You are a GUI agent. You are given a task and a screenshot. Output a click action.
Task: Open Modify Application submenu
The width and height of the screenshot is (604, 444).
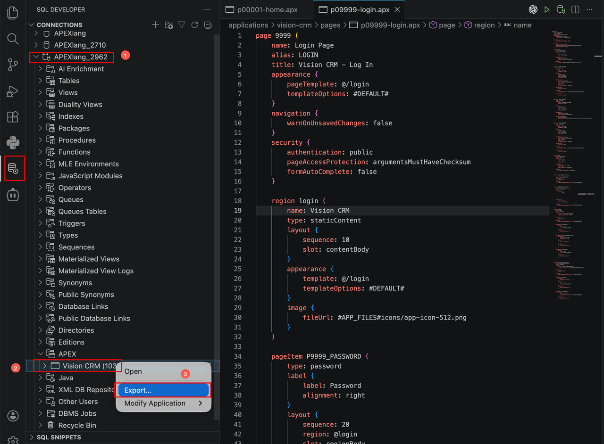click(163, 403)
